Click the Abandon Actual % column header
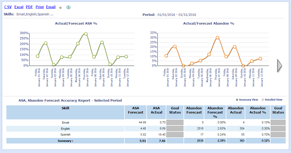This screenshot has width=291, height=153. [257, 110]
